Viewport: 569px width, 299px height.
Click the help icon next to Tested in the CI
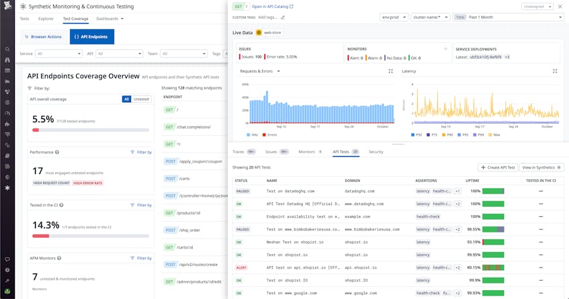click(61, 205)
